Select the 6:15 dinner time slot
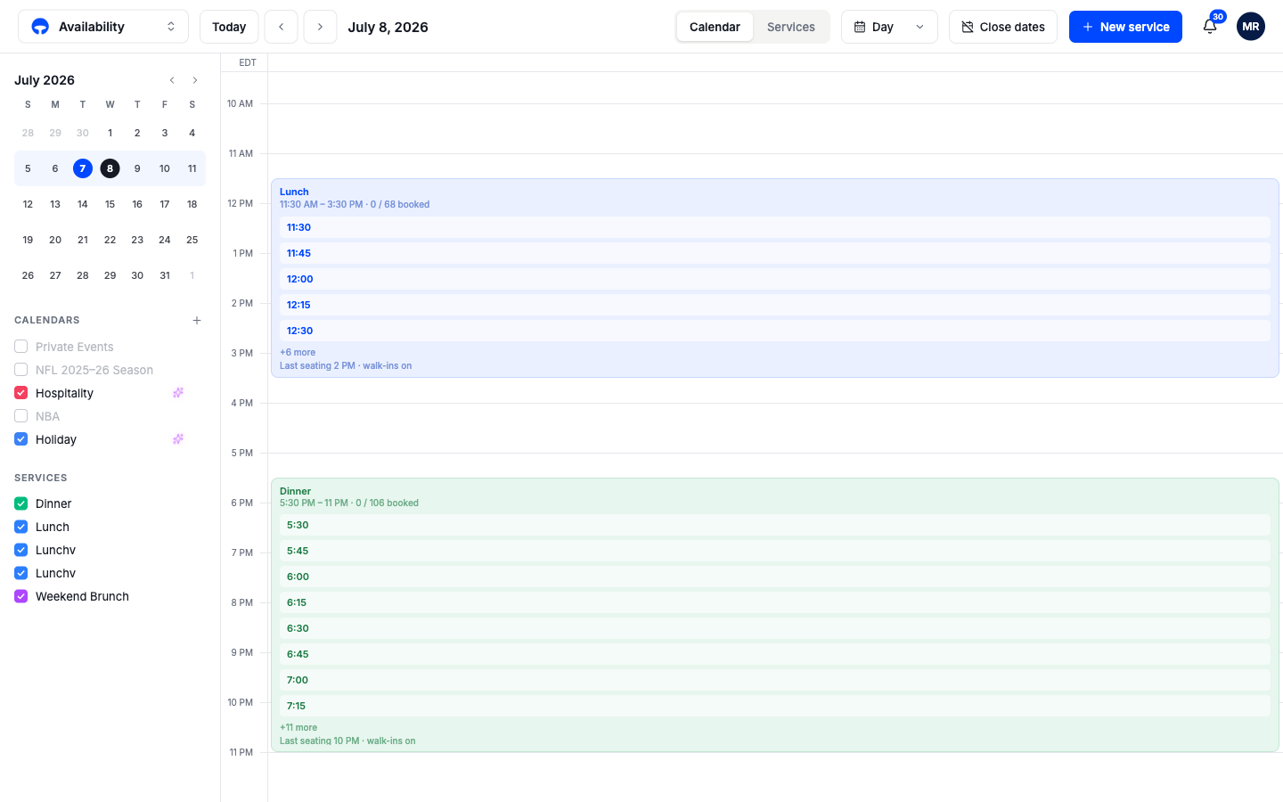Viewport: 1283px width, 802px height. coord(774,602)
